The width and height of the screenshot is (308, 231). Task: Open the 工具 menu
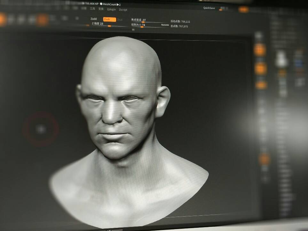(x=92, y=9)
